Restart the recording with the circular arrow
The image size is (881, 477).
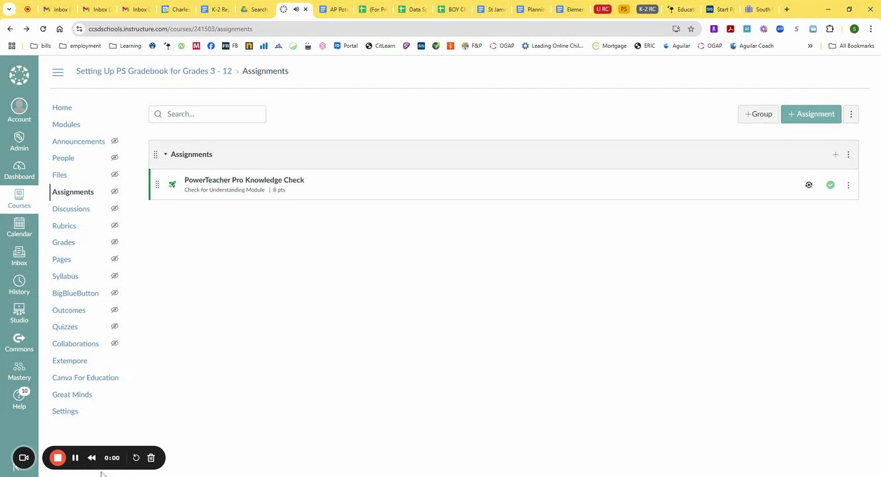click(136, 458)
